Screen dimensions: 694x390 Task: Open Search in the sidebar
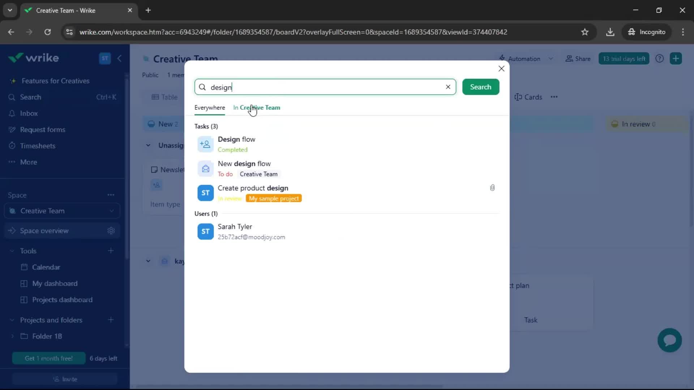point(62,97)
